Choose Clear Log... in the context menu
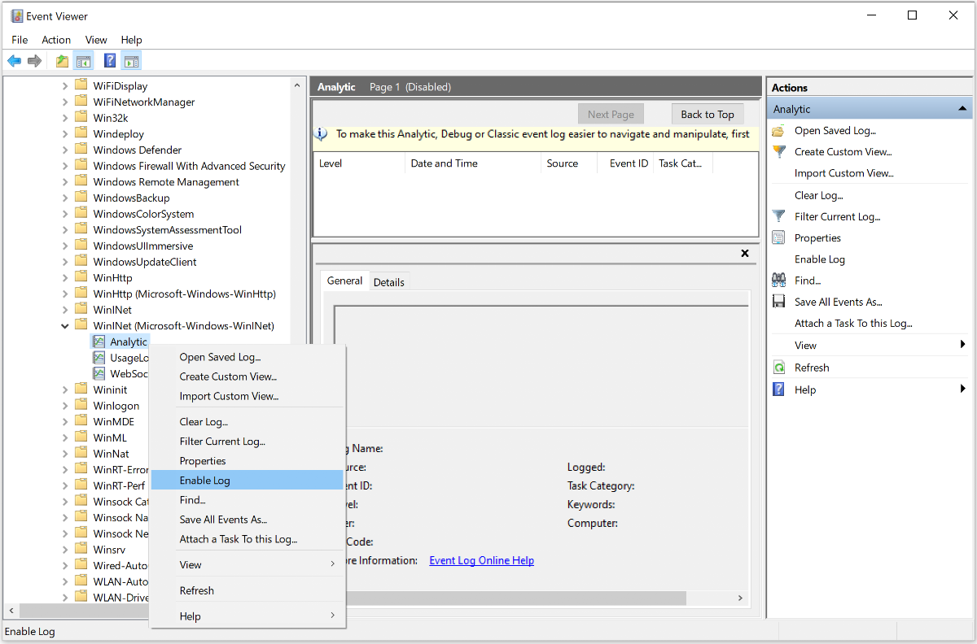Screen dimensions: 977x644 click(248, 422)
